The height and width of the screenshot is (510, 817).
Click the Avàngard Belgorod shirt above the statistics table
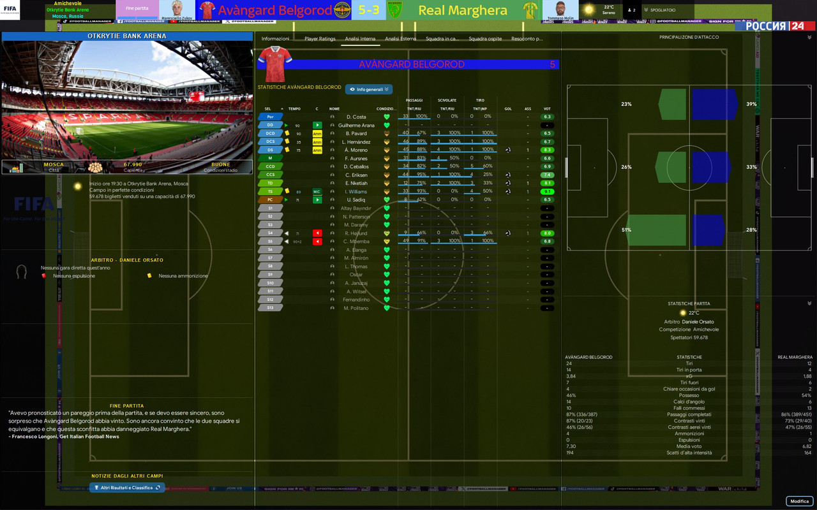click(276, 64)
